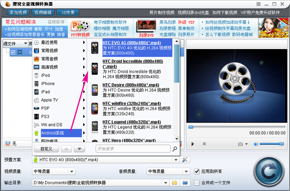Click the red HTC wildfire phone icon
Image resolution: width=290 pixels, height=191 pixels.
tap(95, 108)
